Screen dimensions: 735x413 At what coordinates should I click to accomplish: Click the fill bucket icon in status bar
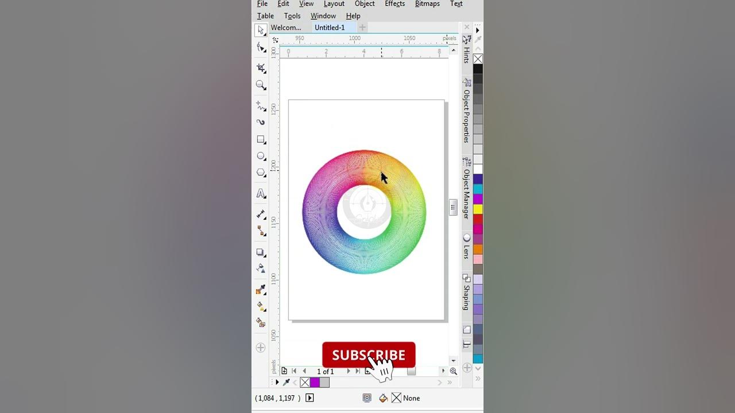383,398
